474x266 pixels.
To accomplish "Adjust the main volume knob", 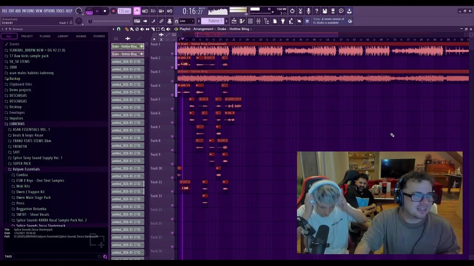I will [79, 11].
